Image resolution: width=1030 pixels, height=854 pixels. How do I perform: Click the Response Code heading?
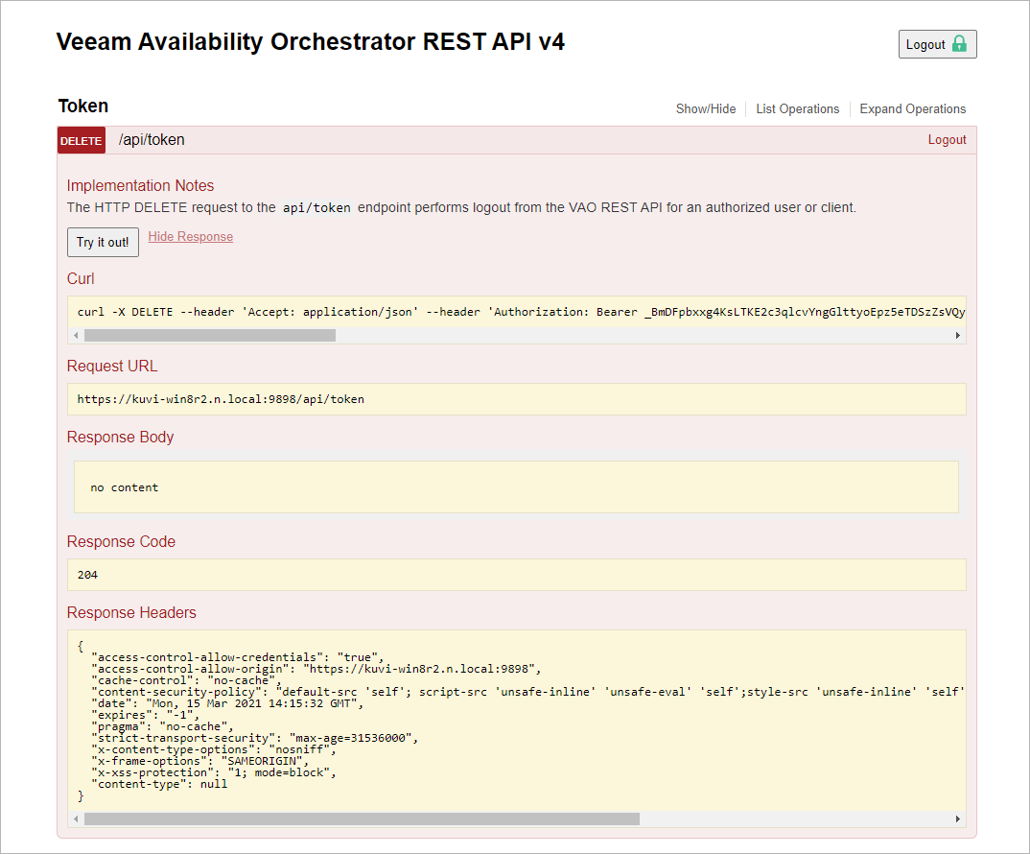pos(121,542)
